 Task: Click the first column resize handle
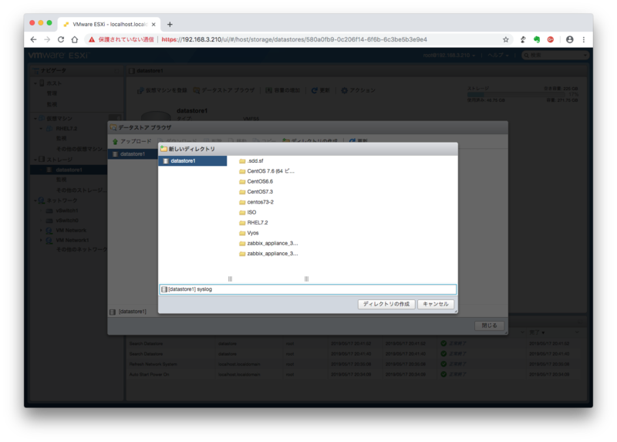tap(230, 278)
